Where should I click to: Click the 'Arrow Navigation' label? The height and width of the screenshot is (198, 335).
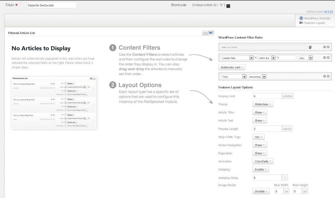230,145
